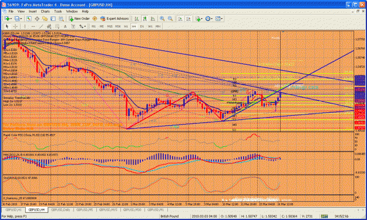Viewport: 367px width, 220px height.
Task: Select the Text Label tool
Action: coord(73,26)
